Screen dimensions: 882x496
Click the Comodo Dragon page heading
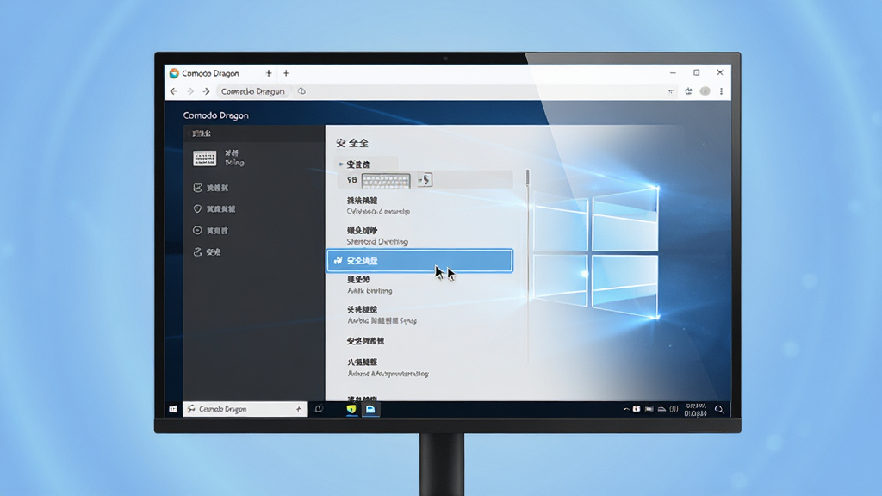(x=215, y=115)
